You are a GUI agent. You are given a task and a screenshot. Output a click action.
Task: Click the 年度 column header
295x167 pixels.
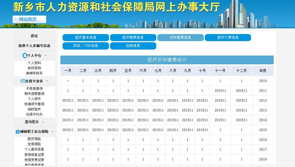(x=263, y=70)
